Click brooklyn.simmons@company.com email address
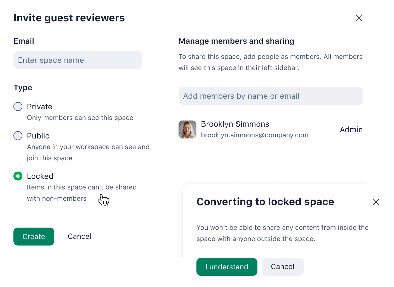Viewport: 394px width, 287px height. tap(255, 135)
